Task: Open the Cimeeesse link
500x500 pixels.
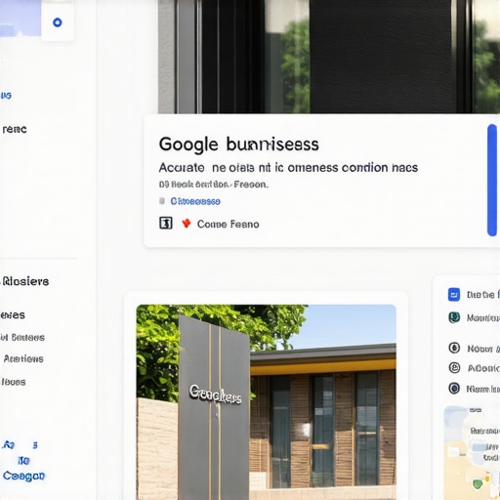Action: pyautogui.click(x=195, y=201)
